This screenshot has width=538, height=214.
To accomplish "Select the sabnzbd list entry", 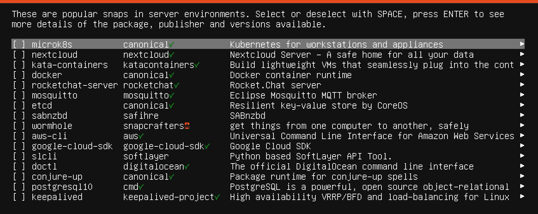I will coord(268,116).
